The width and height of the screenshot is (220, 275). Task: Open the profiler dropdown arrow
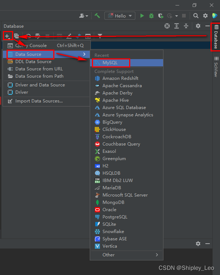(x=177, y=16)
